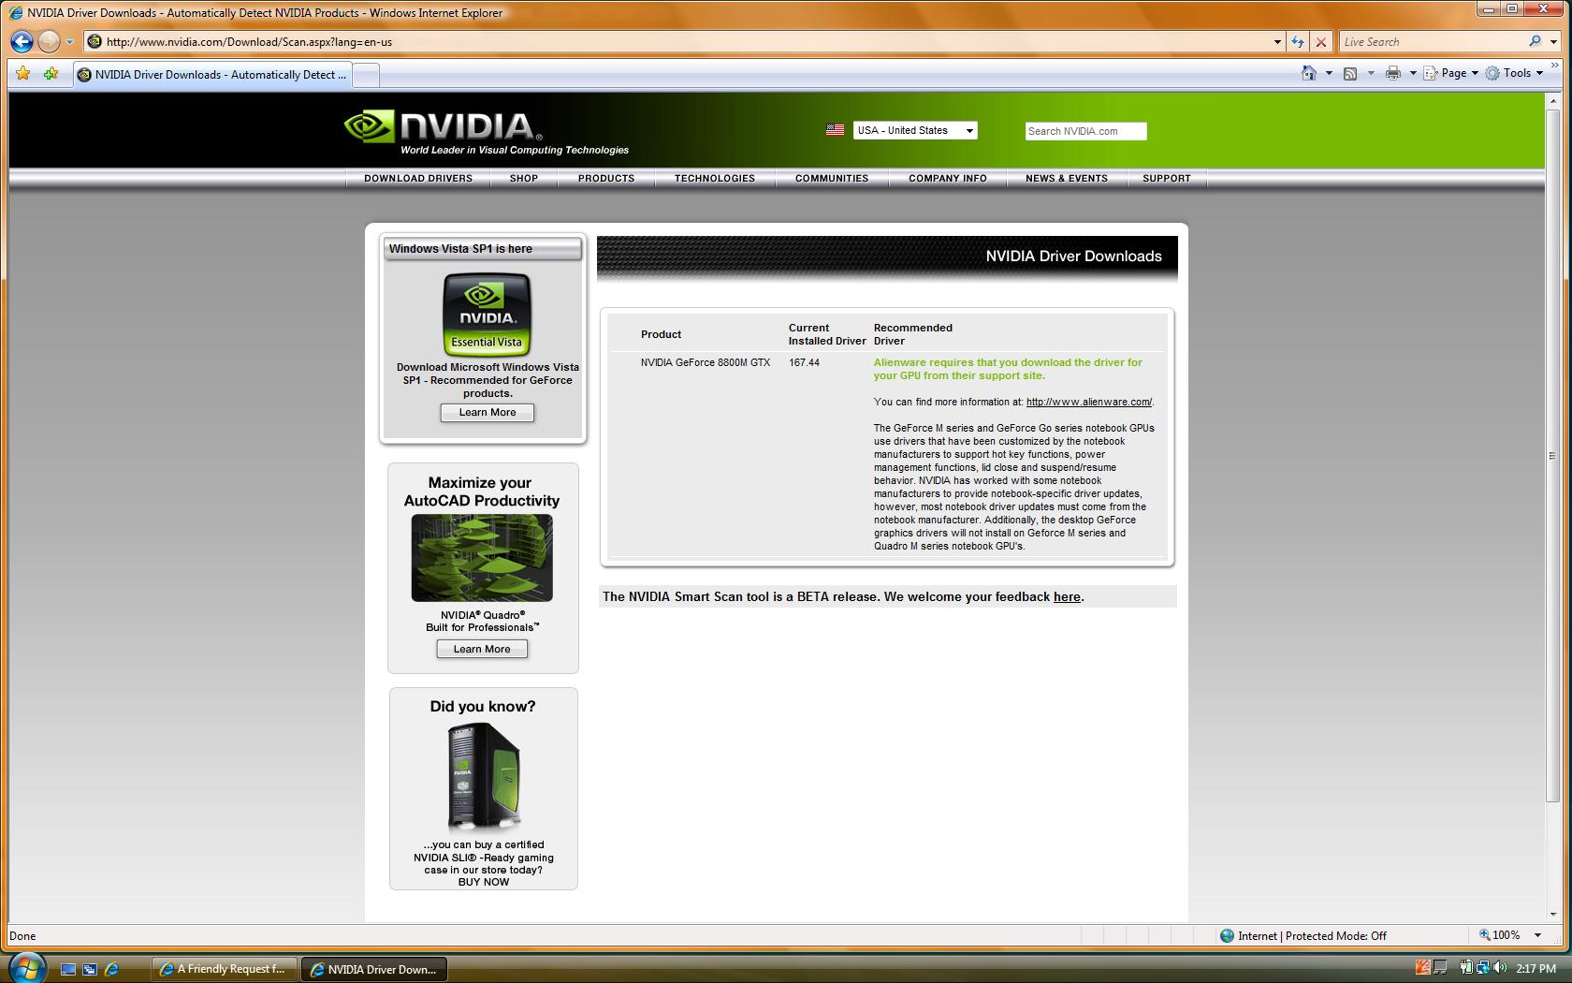Open the COMMUNITIES nav item
This screenshot has height=983, width=1572.
(832, 178)
